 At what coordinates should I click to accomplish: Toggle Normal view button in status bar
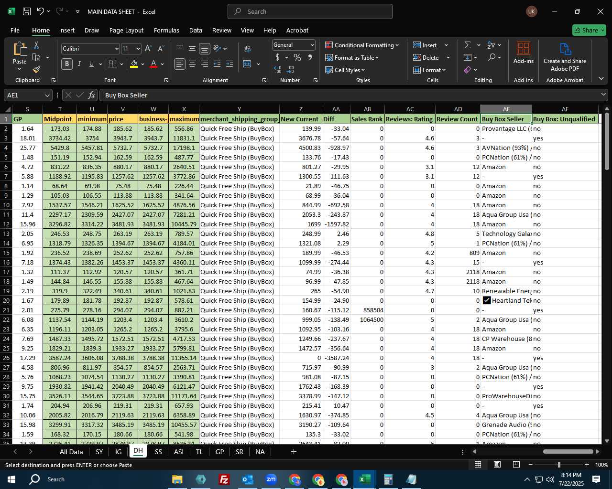click(x=478, y=464)
